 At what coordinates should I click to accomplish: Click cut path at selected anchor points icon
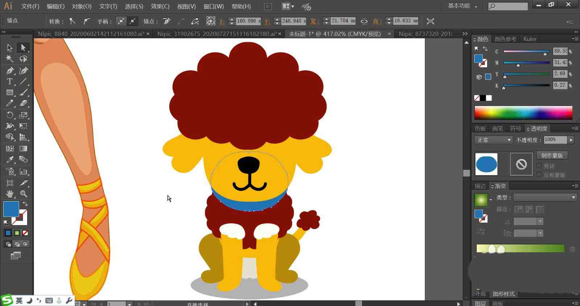click(x=195, y=21)
